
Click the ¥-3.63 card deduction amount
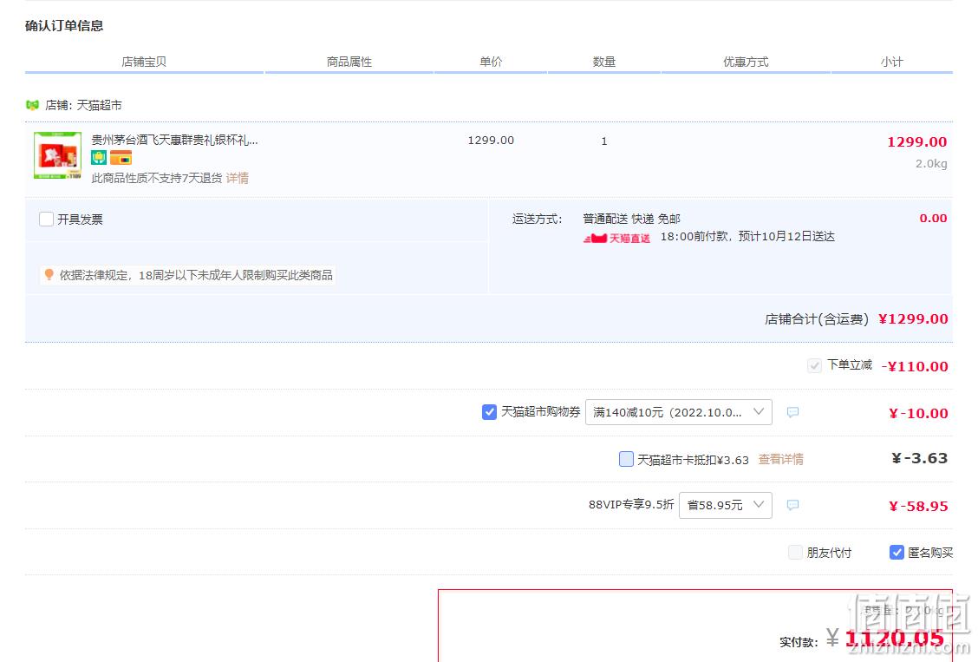point(920,458)
